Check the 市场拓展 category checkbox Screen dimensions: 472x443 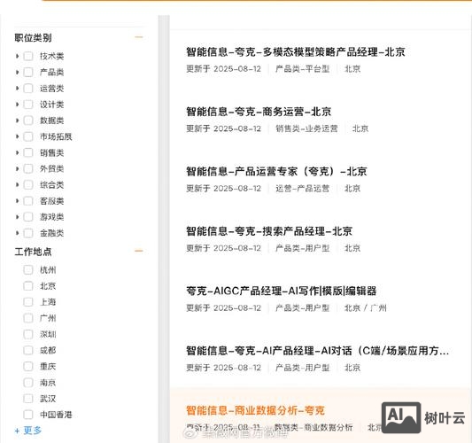[28, 136]
